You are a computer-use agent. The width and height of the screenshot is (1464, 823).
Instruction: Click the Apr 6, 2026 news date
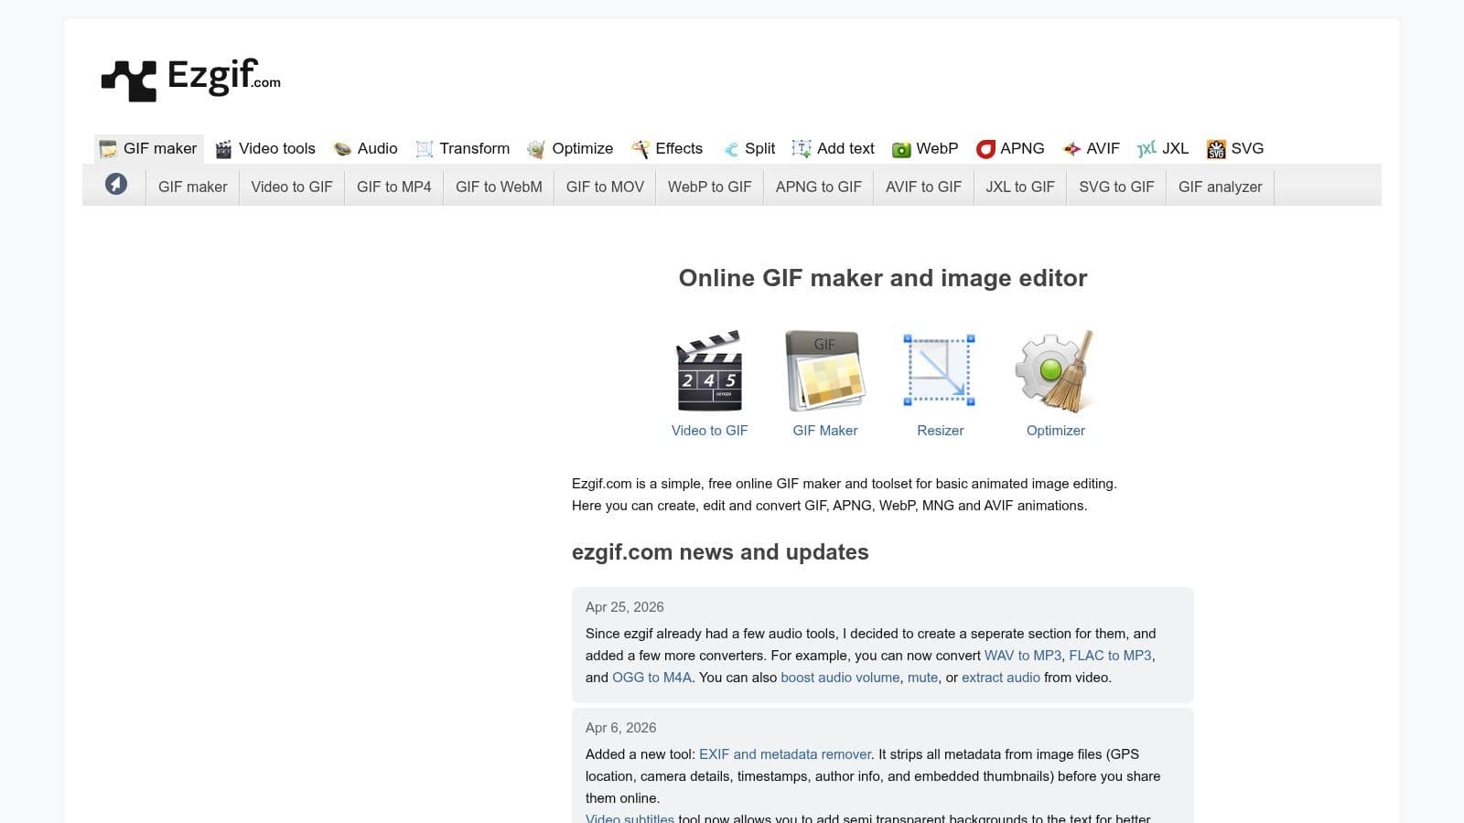(621, 728)
